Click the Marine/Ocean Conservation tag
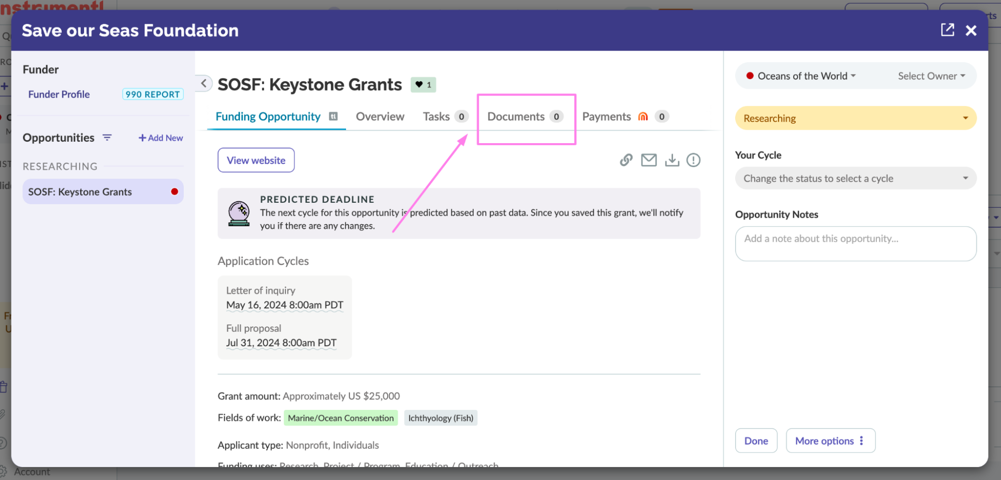Viewport: 1001px width, 480px height. tap(341, 418)
